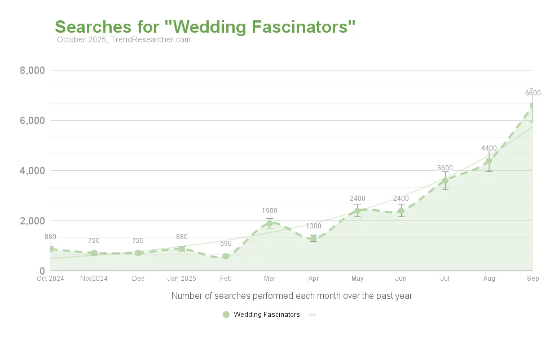Viewport: 550px width, 340px height.
Task: Click the x-axis description caption
Action: (292, 295)
